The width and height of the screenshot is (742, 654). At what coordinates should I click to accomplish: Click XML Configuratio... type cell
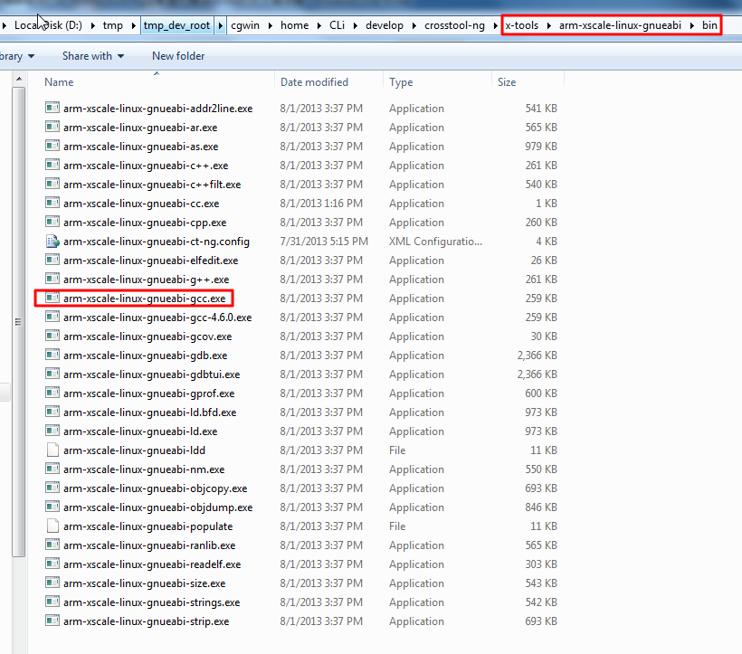[x=435, y=242]
